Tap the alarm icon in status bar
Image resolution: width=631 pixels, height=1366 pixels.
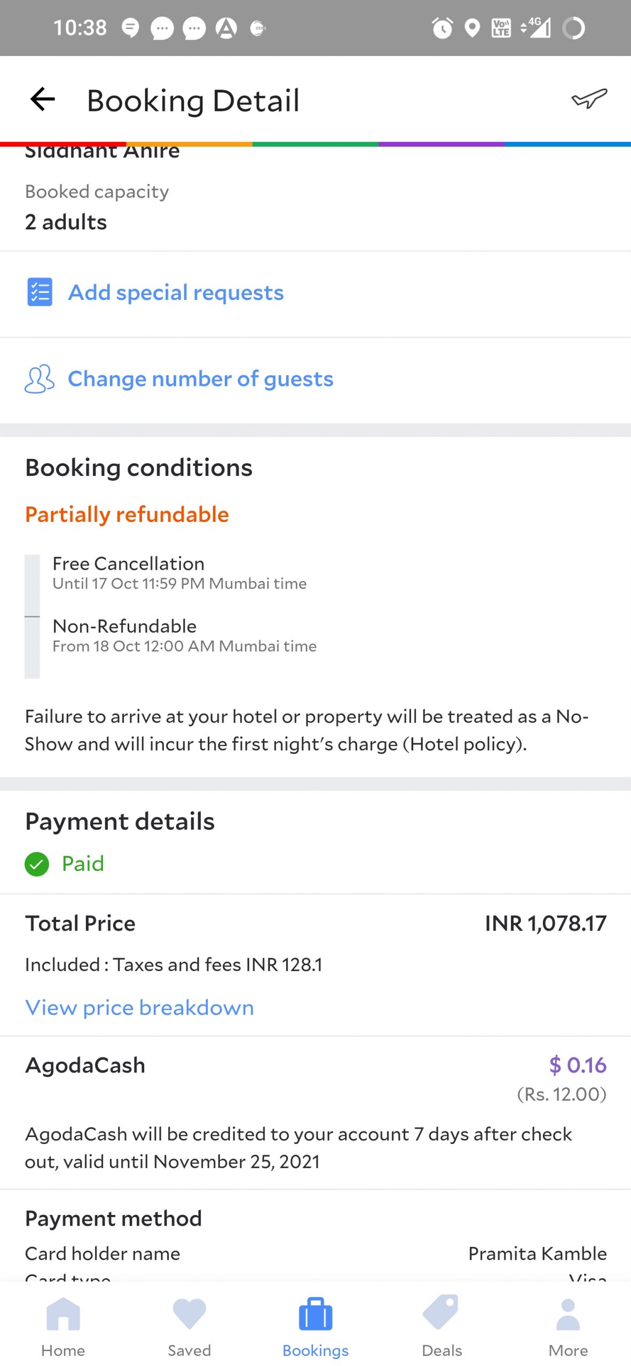pyautogui.click(x=442, y=28)
